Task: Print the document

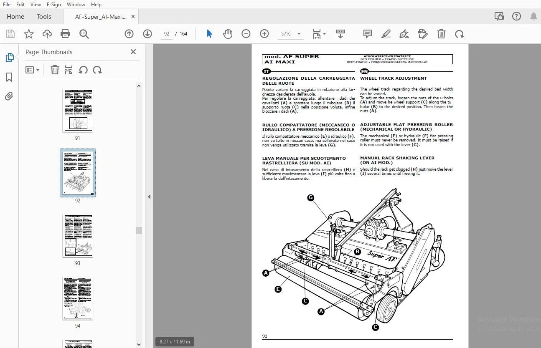Action: [x=65, y=34]
